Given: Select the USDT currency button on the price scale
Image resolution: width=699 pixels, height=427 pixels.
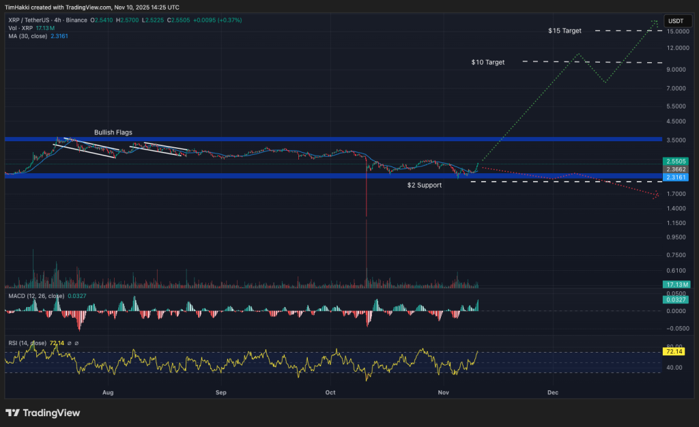Looking at the screenshot, I should click(x=677, y=21).
